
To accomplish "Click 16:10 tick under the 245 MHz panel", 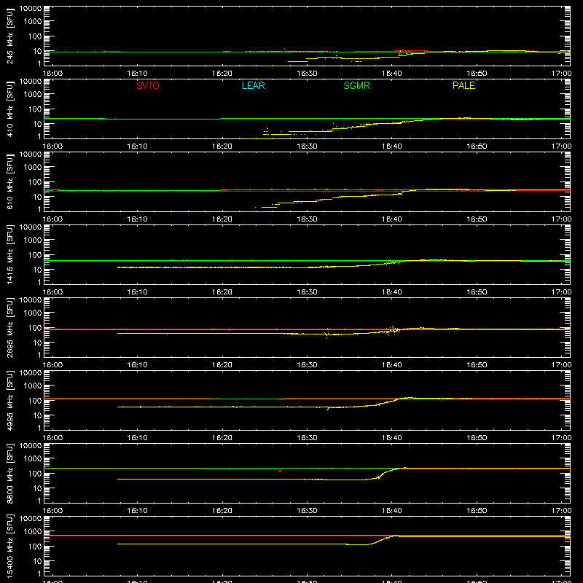I will [137, 74].
